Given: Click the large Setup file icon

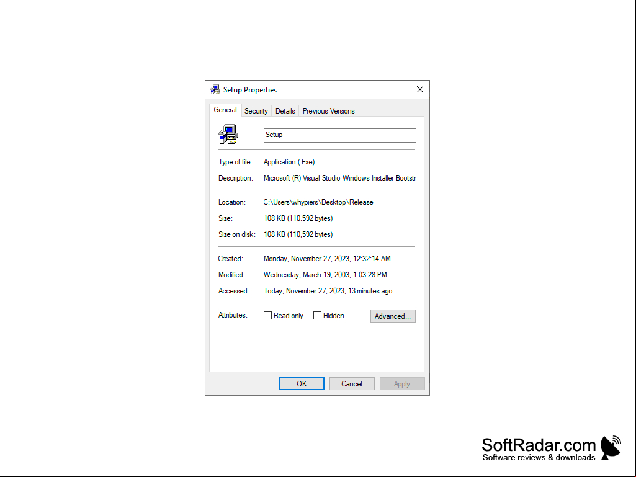Looking at the screenshot, I should (228, 134).
